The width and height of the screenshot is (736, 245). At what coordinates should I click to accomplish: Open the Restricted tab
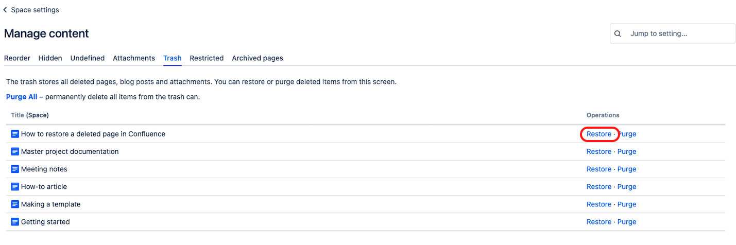(x=207, y=58)
